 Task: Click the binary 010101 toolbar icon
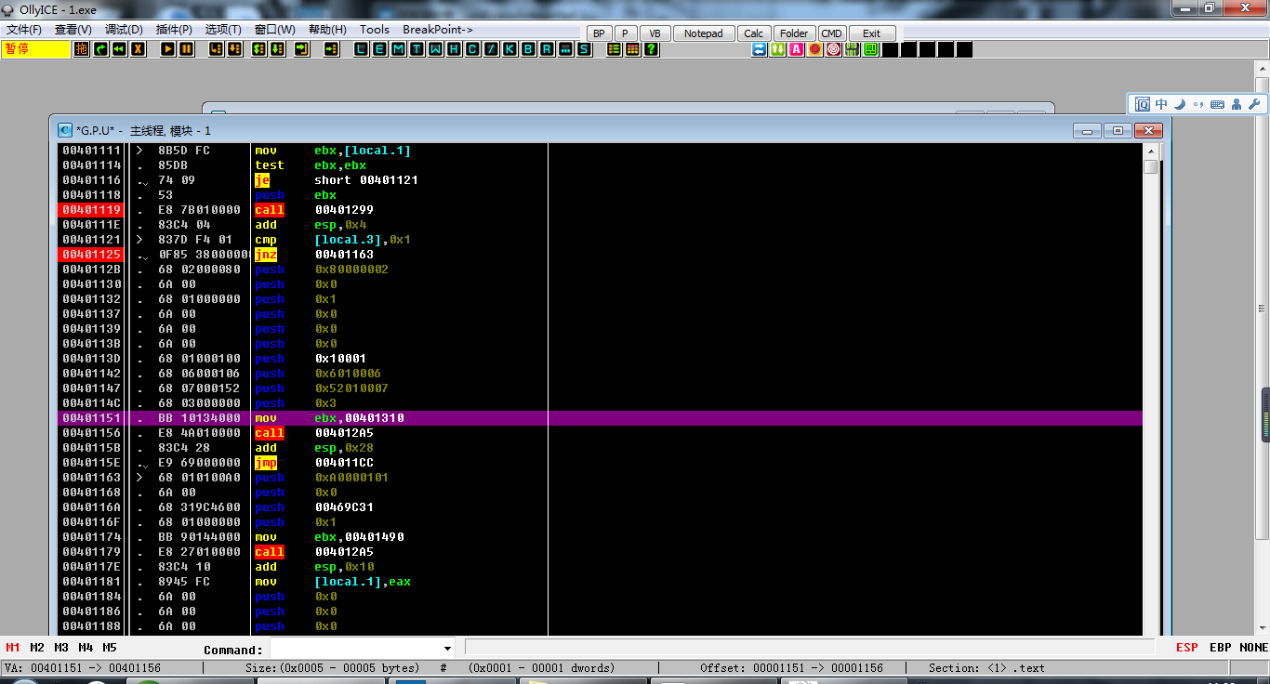tap(852, 49)
